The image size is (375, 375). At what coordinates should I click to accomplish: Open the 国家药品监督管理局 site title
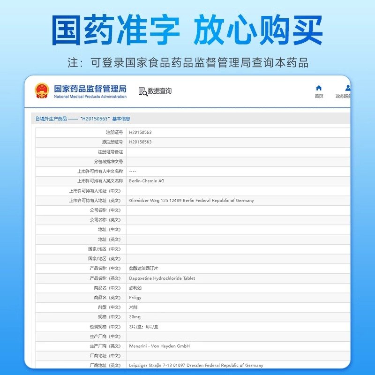pos(90,89)
